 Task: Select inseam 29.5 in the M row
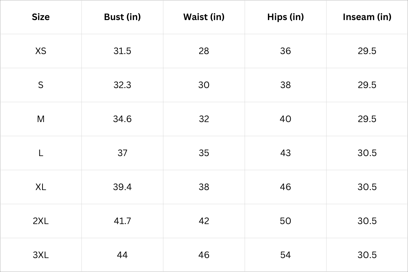tap(367, 119)
